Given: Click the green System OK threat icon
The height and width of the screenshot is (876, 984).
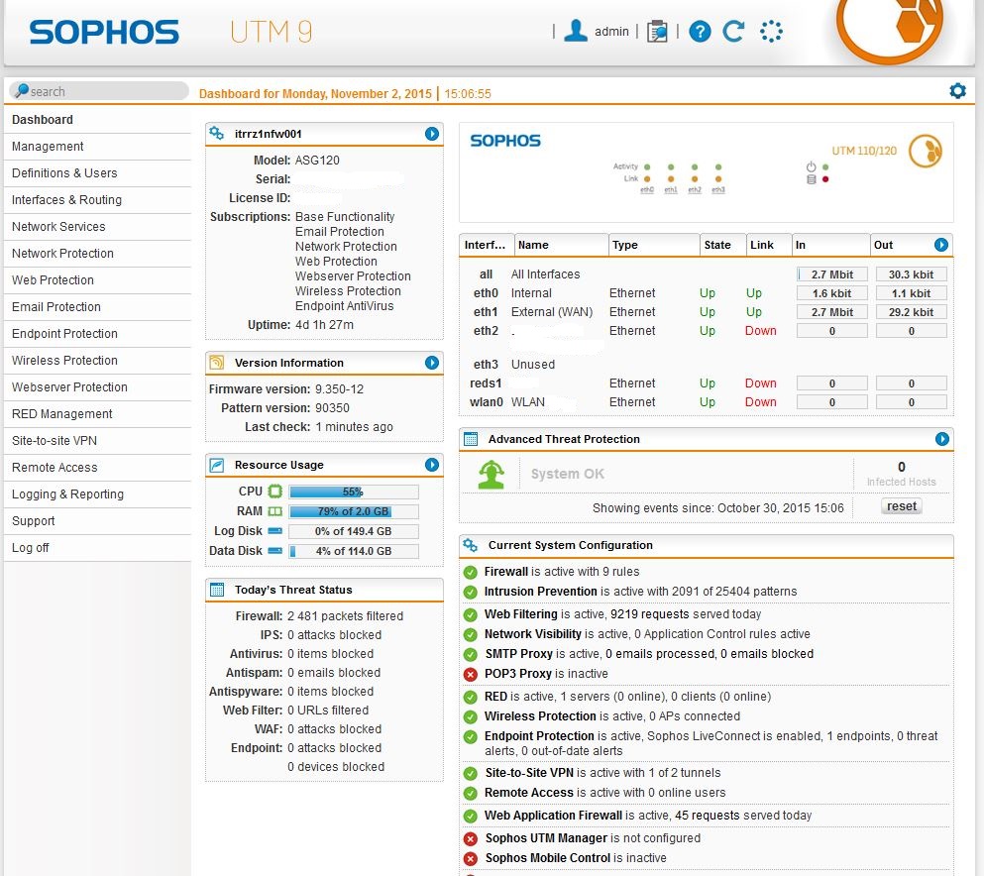Looking at the screenshot, I should [492, 474].
